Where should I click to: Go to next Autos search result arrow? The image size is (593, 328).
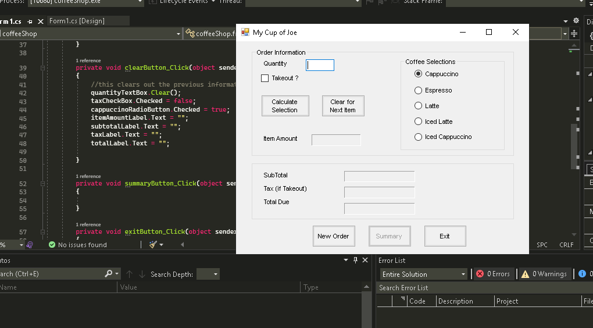142,274
